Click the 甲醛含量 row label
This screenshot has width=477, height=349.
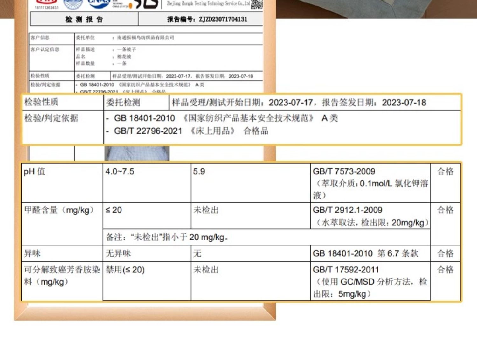[x=59, y=210]
